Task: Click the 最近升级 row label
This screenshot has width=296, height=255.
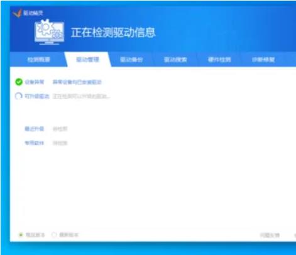Action: (35, 129)
